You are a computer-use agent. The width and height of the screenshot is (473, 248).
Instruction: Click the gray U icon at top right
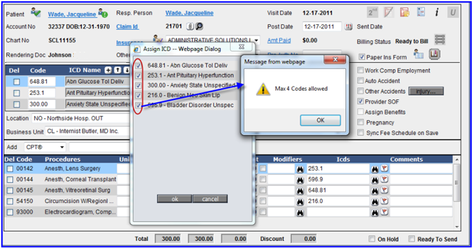(452, 12)
